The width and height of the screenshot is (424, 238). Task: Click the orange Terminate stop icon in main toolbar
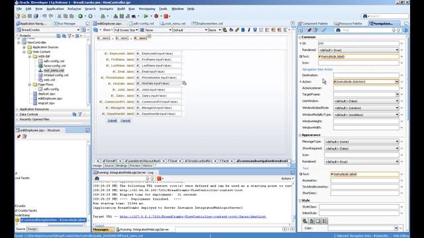(166, 16)
